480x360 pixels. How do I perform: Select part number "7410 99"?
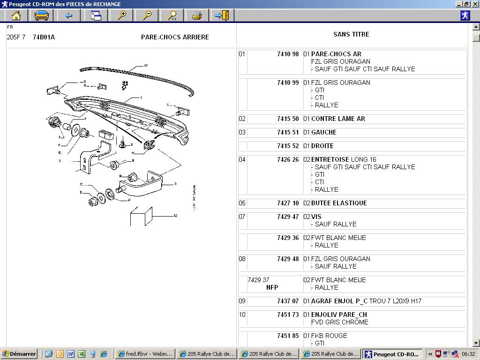288,82
